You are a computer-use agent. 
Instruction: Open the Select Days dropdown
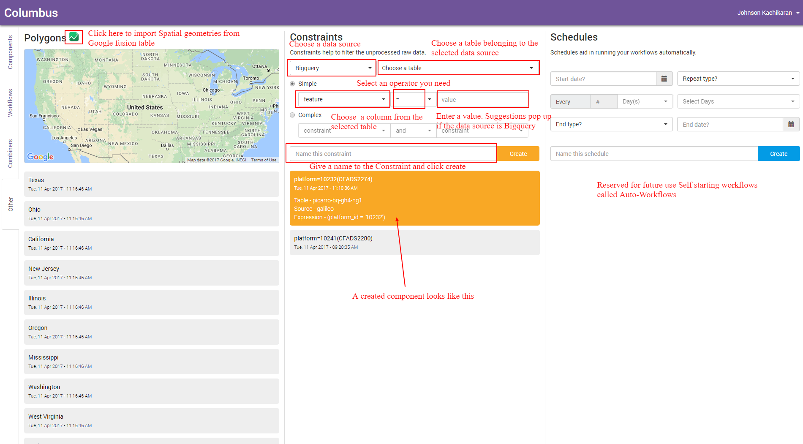(x=738, y=101)
